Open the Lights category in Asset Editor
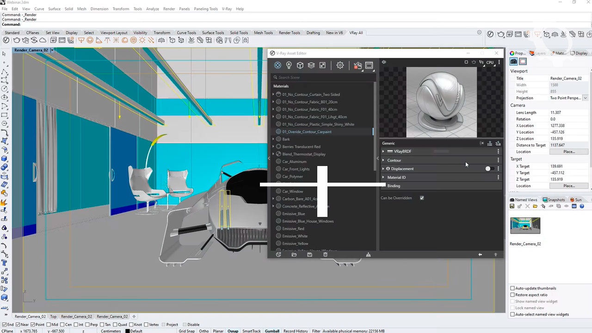The width and height of the screenshot is (592, 333). click(289, 65)
